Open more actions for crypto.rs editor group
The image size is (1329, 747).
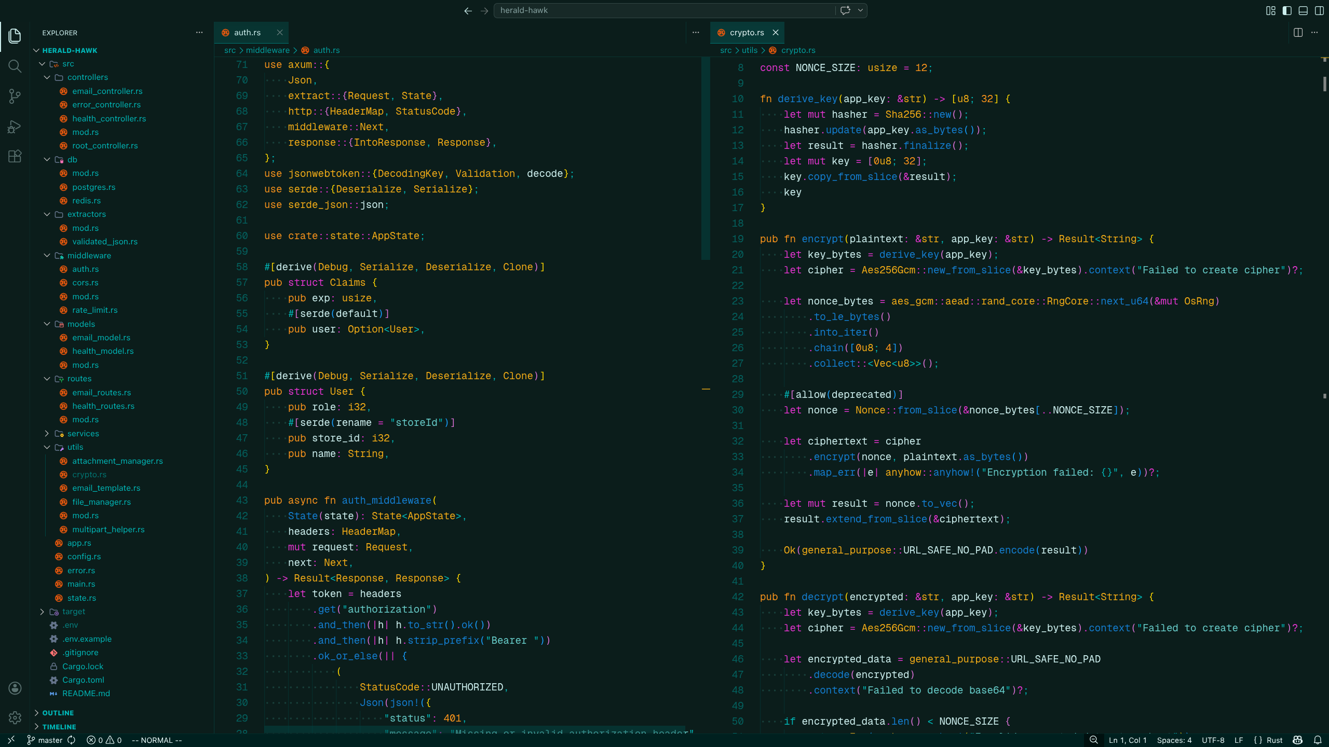pos(1314,33)
